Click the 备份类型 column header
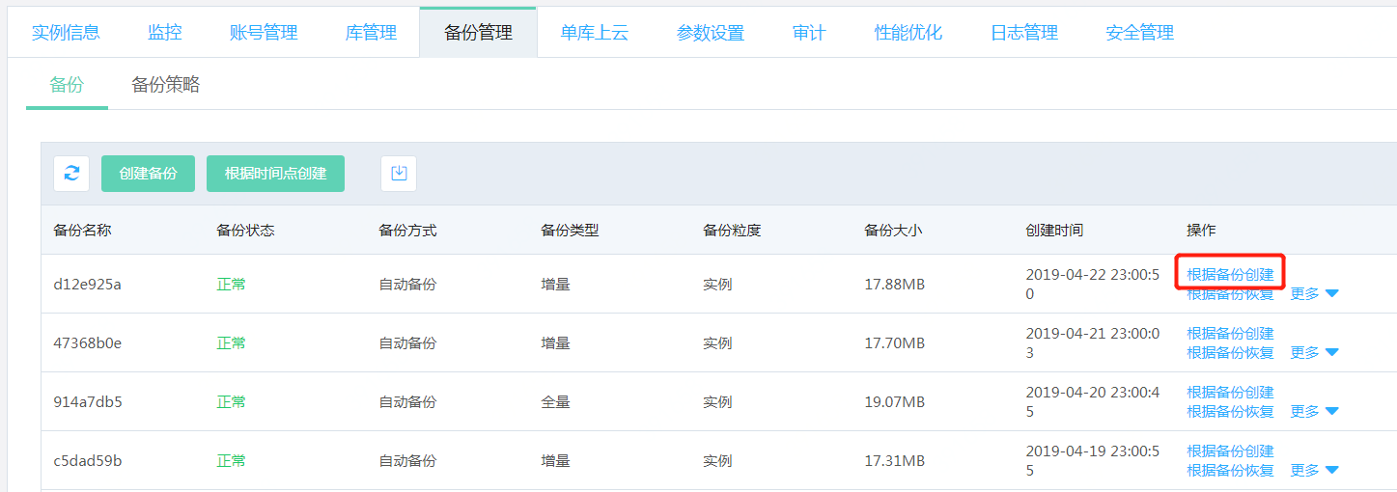This screenshot has height=492, width=1397. (570, 231)
